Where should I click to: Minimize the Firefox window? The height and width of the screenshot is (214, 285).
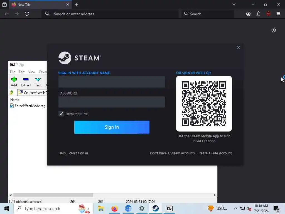click(253, 4)
